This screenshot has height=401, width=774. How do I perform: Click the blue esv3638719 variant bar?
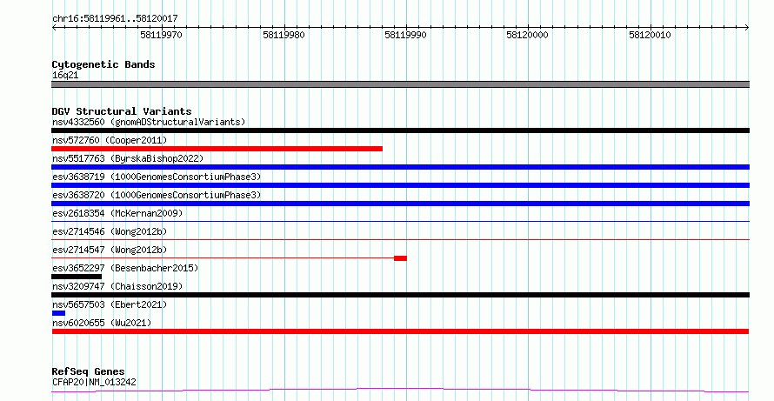click(x=400, y=185)
